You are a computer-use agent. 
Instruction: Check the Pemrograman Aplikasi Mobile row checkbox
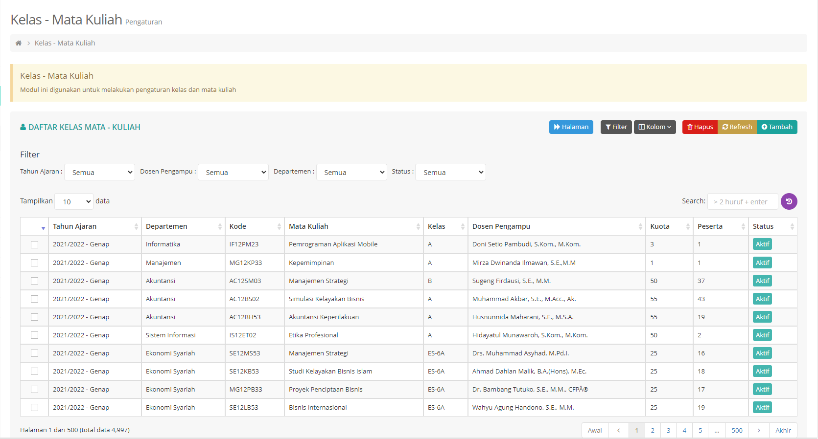click(34, 244)
